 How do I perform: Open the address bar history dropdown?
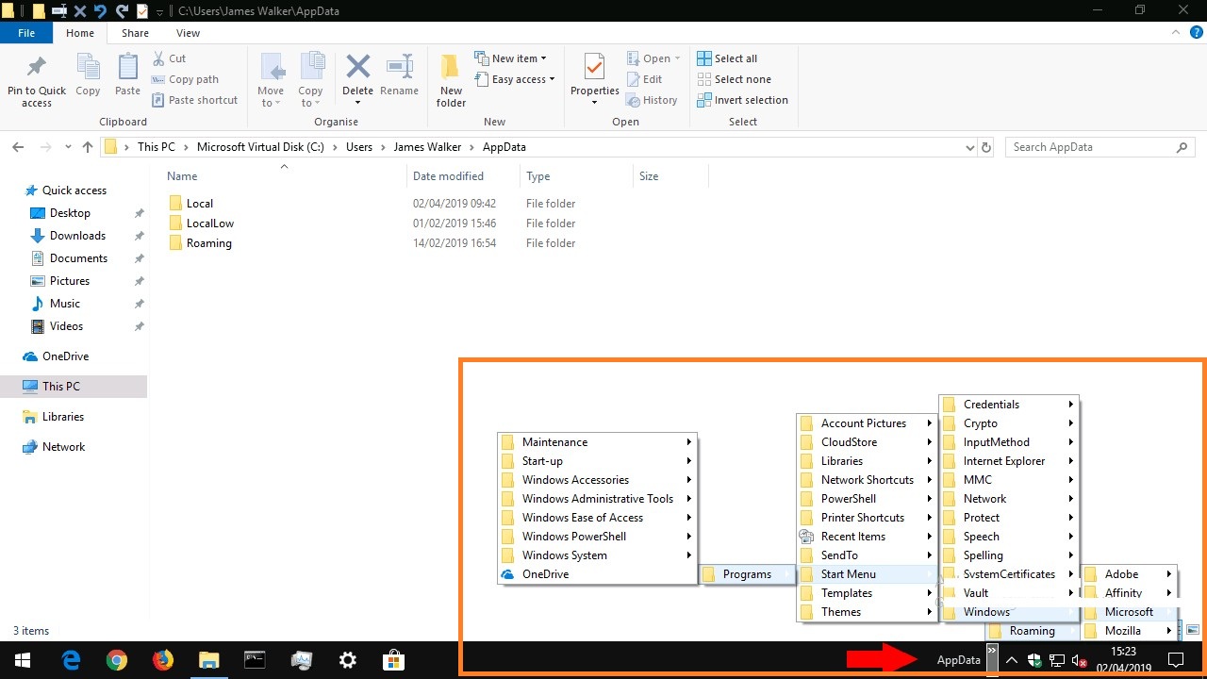[969, 147]
